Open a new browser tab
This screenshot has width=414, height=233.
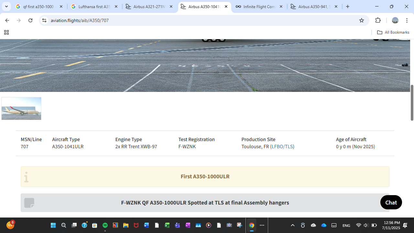(x=348, y=6)
